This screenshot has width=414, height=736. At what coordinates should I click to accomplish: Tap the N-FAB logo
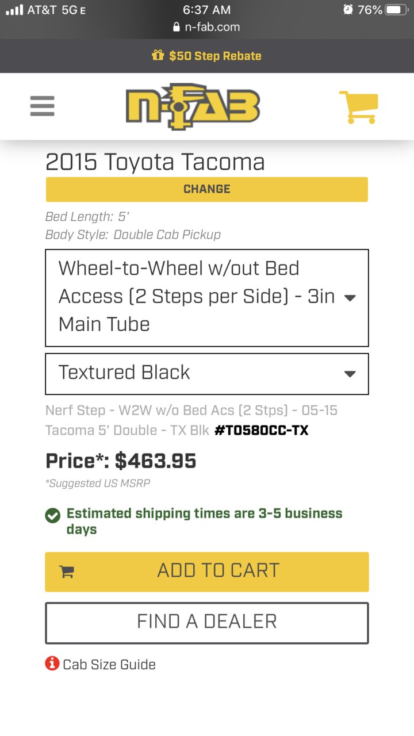(193, 106)
